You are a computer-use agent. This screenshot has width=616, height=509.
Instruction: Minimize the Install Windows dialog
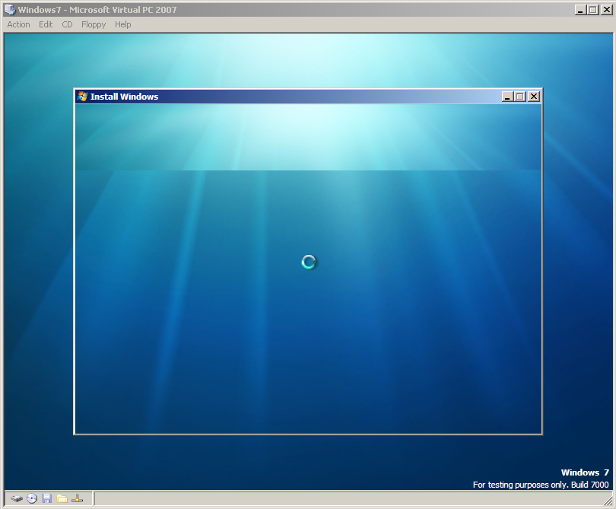[x=507, y=97]
